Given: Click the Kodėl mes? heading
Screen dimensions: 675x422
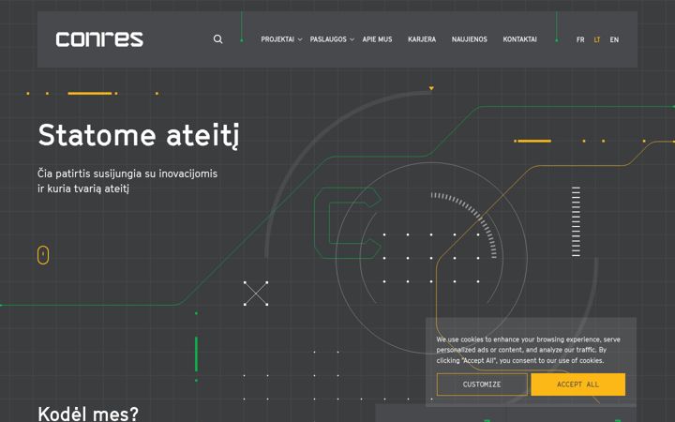Looking at the screenshot, I should pyautogui.click(x=88, y=414).
